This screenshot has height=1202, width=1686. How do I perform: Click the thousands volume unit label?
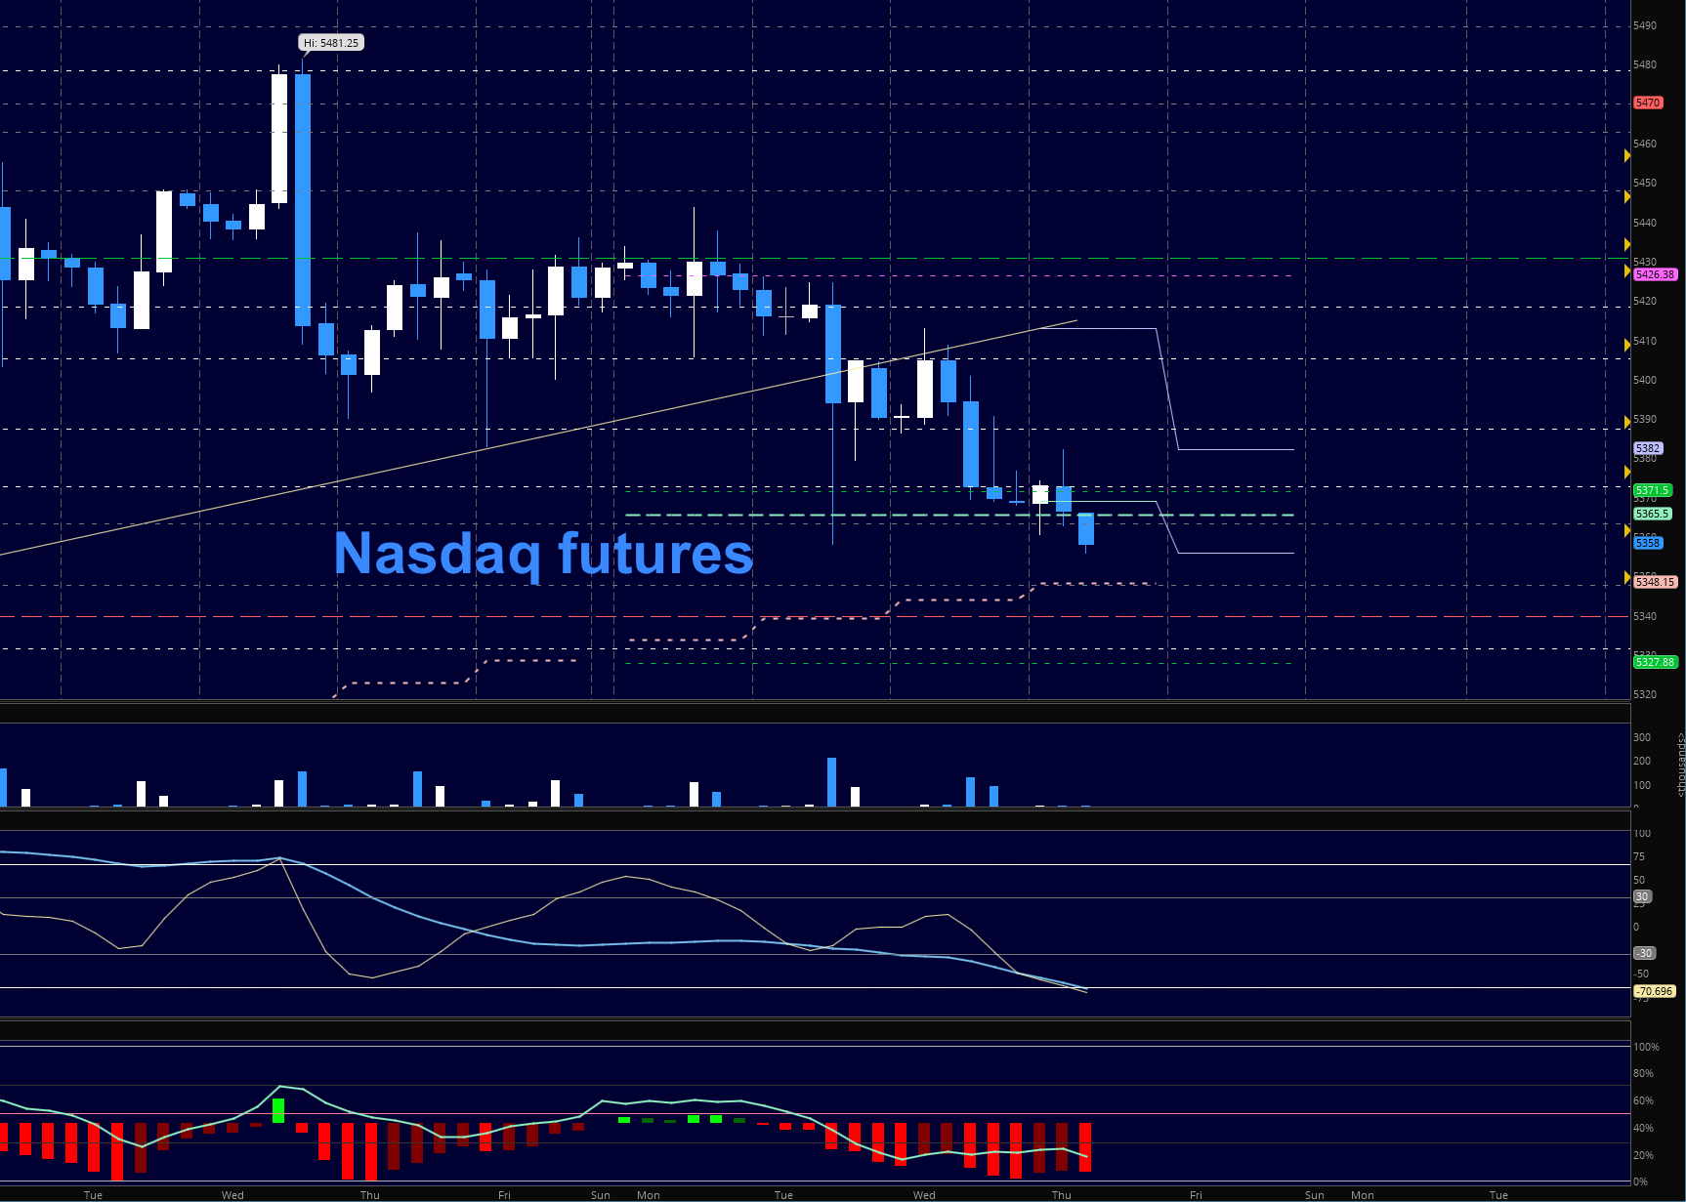pos(1680,765)
